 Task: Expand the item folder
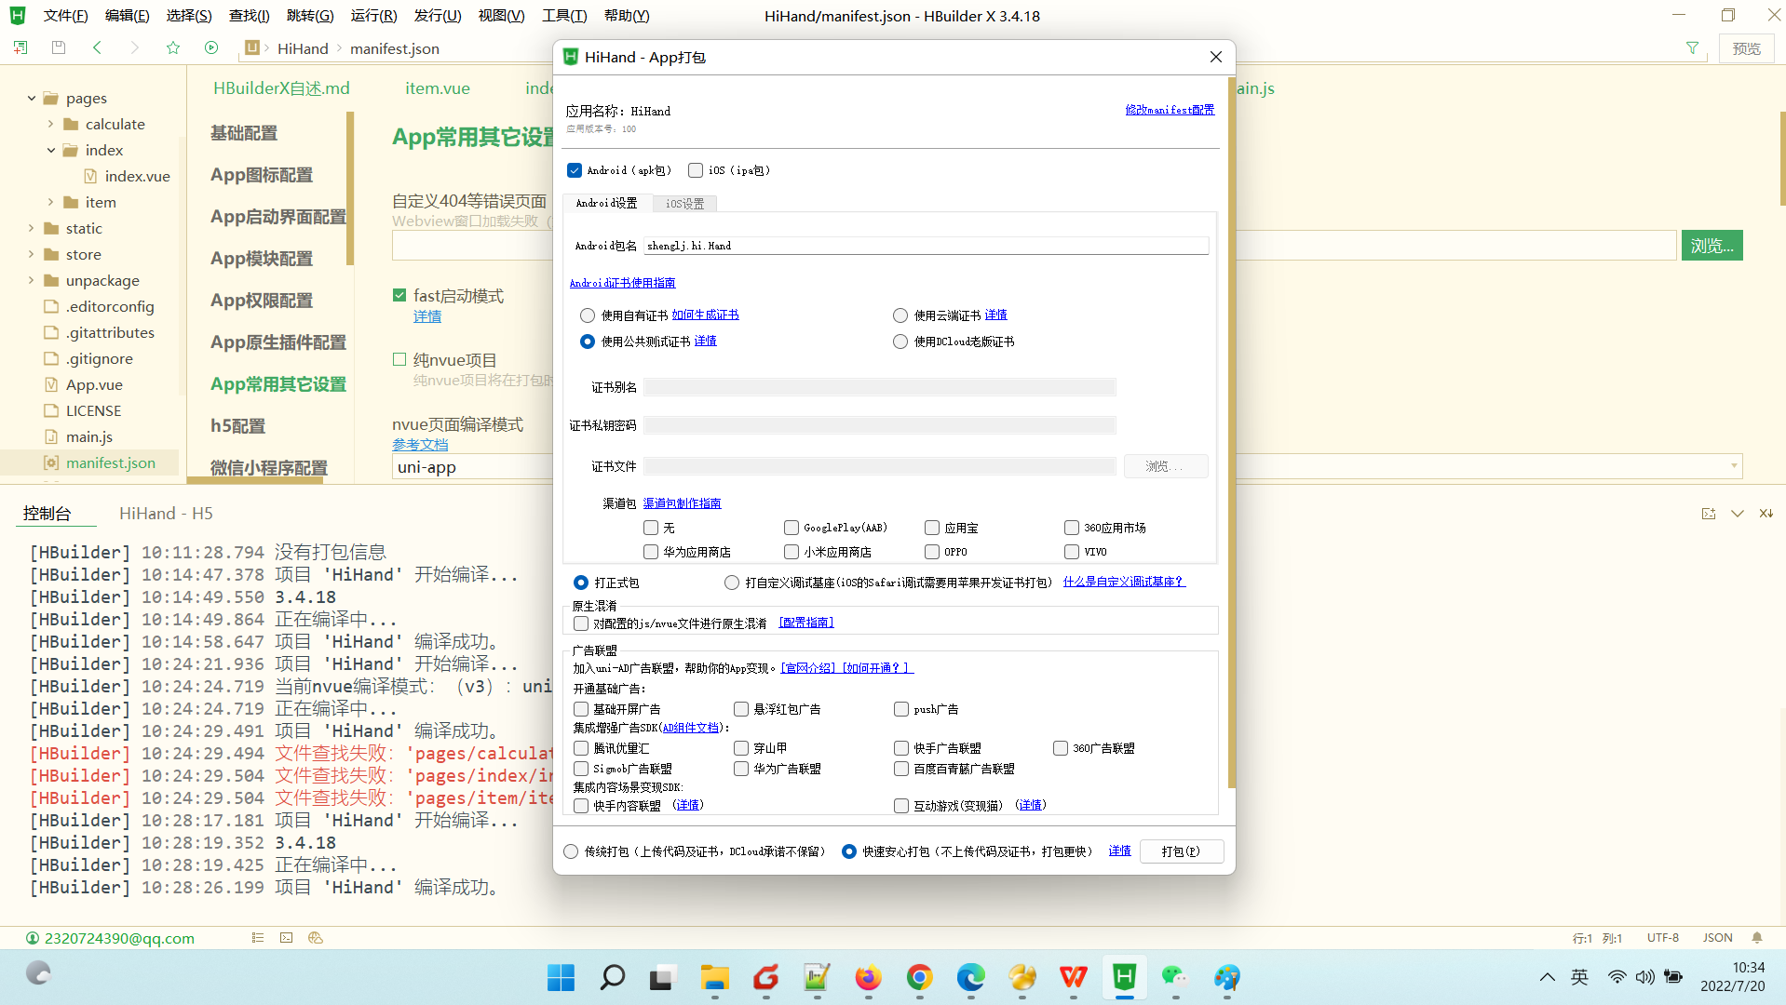point(50,202)
